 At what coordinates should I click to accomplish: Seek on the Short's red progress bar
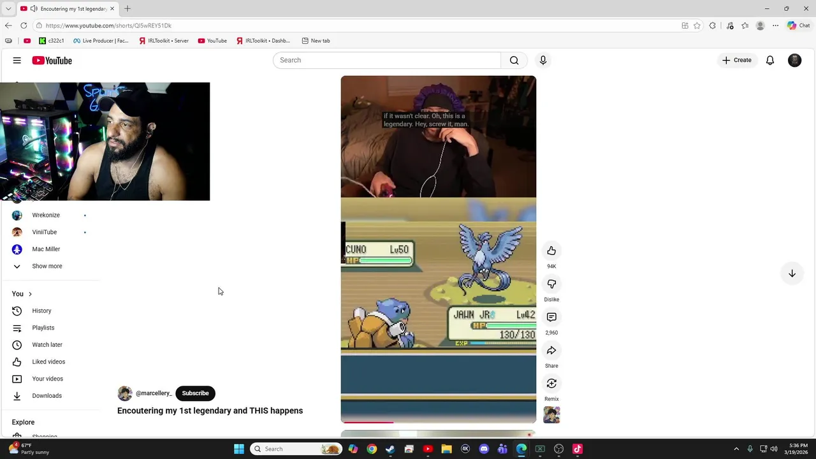[x=439, y=422]
